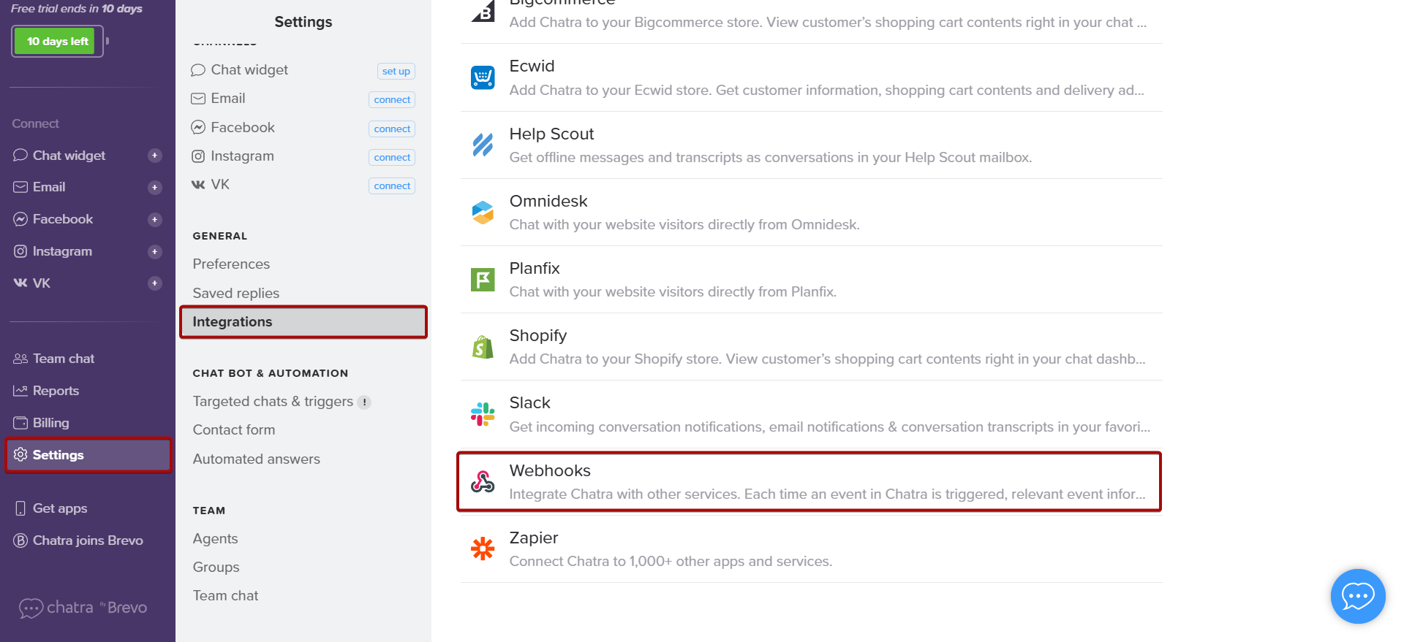Click the Slack integration logo
Screen dimensions: 1404x642
click(483, 414)
